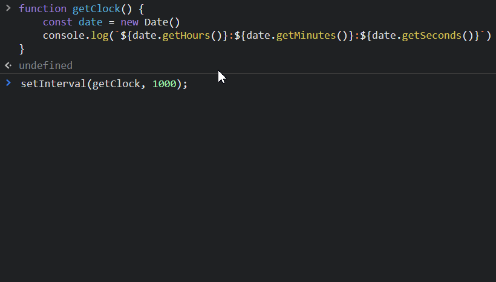Click getMinutes in the console.log line
The height and width of the screenshot is (282, 496).
306,36
